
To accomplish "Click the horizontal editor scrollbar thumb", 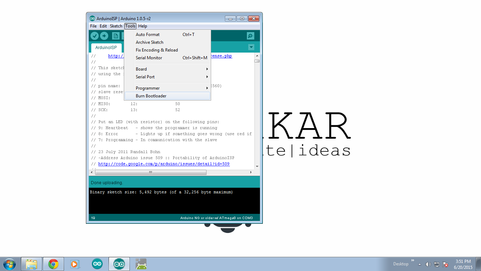I will 151,172.
